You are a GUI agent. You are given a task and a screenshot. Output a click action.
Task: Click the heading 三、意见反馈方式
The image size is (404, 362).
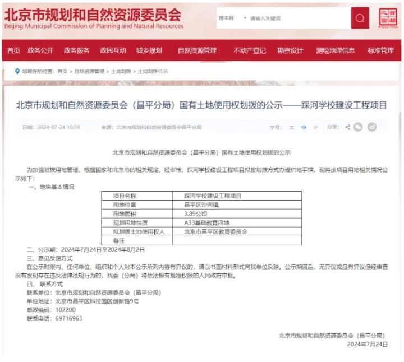click(49, 258)
